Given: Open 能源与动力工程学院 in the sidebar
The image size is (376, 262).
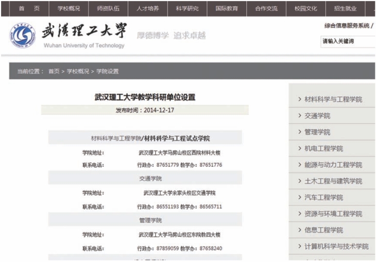Looking at the screenshot, I should (x=333, y=165).
